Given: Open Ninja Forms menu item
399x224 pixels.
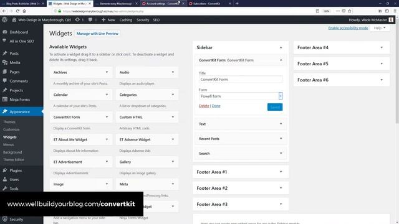Looking at the screenshot, I should [19, 100].
